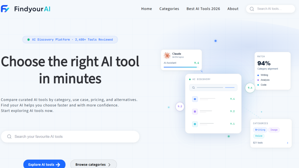The height and width of the screenshot is (168, 299).
Task: Click the Analysis item in Match card
Action: pos(265,80)
